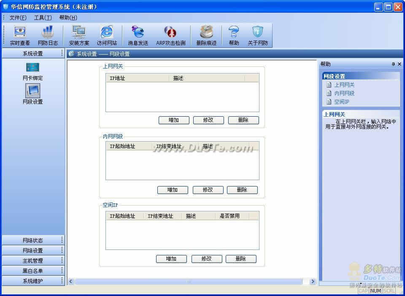Image resolution: width=405 pixels, height=296 pixels.
Task: Open the 帮助(H) menu
Action: coord(68,18)
